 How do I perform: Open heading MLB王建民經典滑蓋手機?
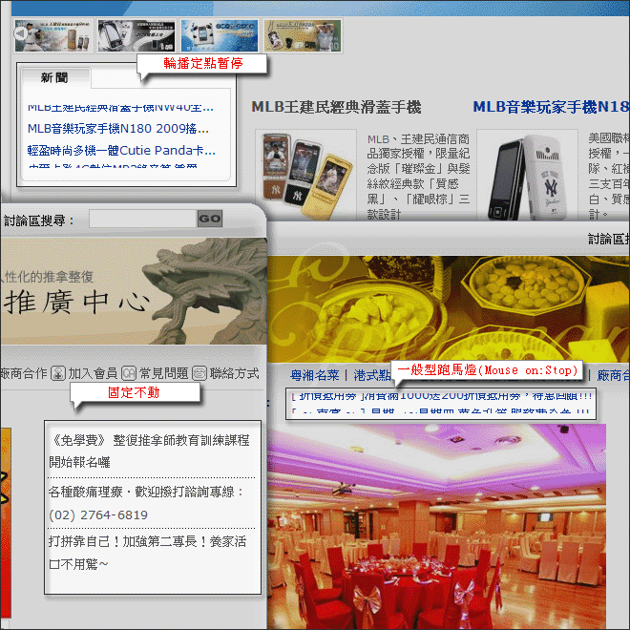click(x=336, y=107)
